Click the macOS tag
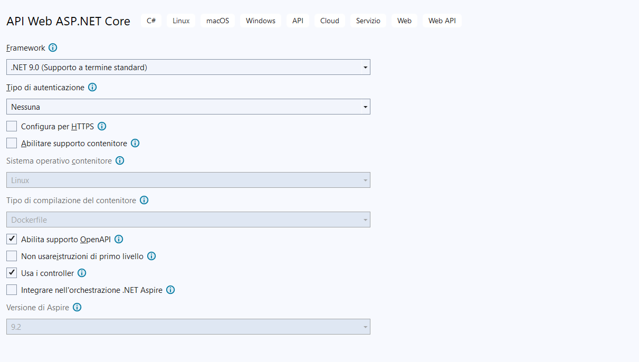The height and width of the screenshot is (362, 639). [x=217, y=21]
